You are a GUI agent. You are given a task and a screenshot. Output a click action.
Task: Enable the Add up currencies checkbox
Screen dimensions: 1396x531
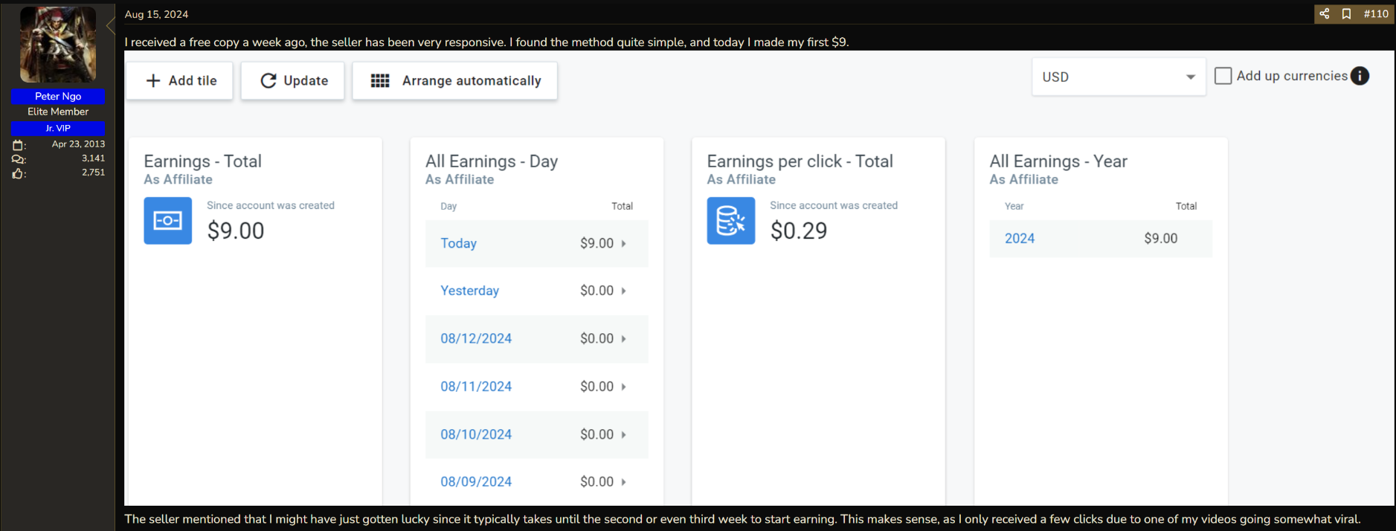[x=1223, y=76]
